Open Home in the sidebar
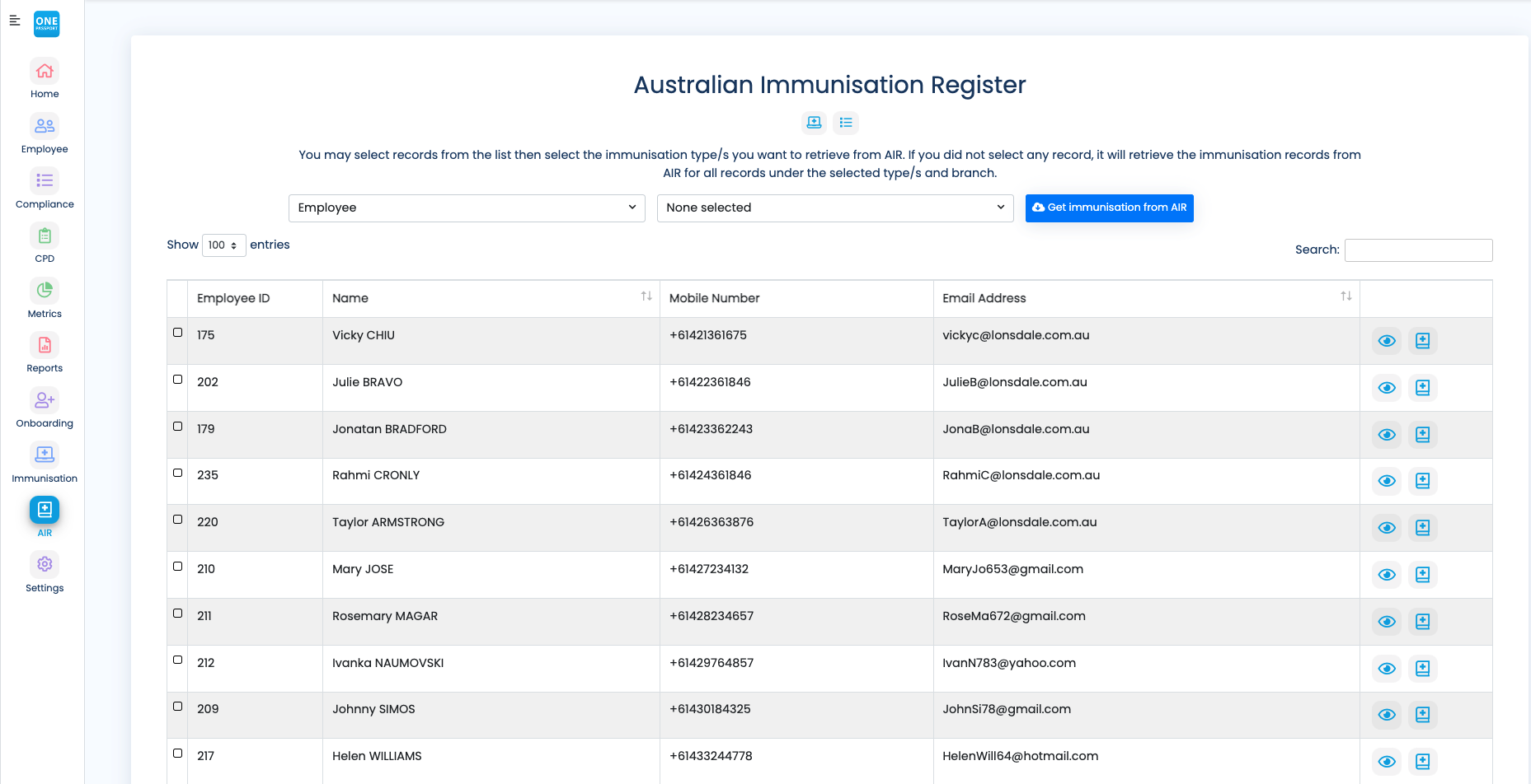Screen dimensions: 1531x784 pyautogui.click(x=45, y=79)
